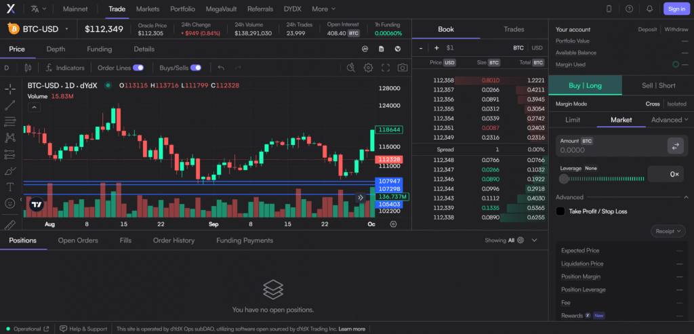The height and width of the screenshot is (334, 694).
Task: Click the Sell | Short button
Action: [657, 85]
